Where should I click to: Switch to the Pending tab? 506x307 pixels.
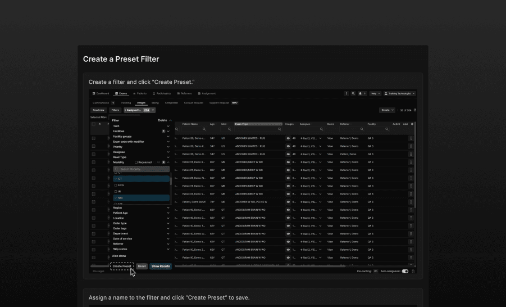click(126, 103)
